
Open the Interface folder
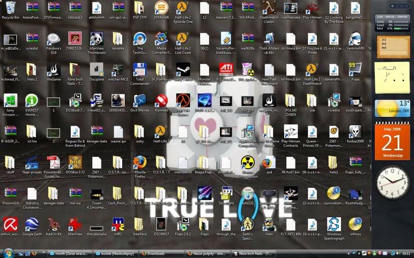[140, 224]
